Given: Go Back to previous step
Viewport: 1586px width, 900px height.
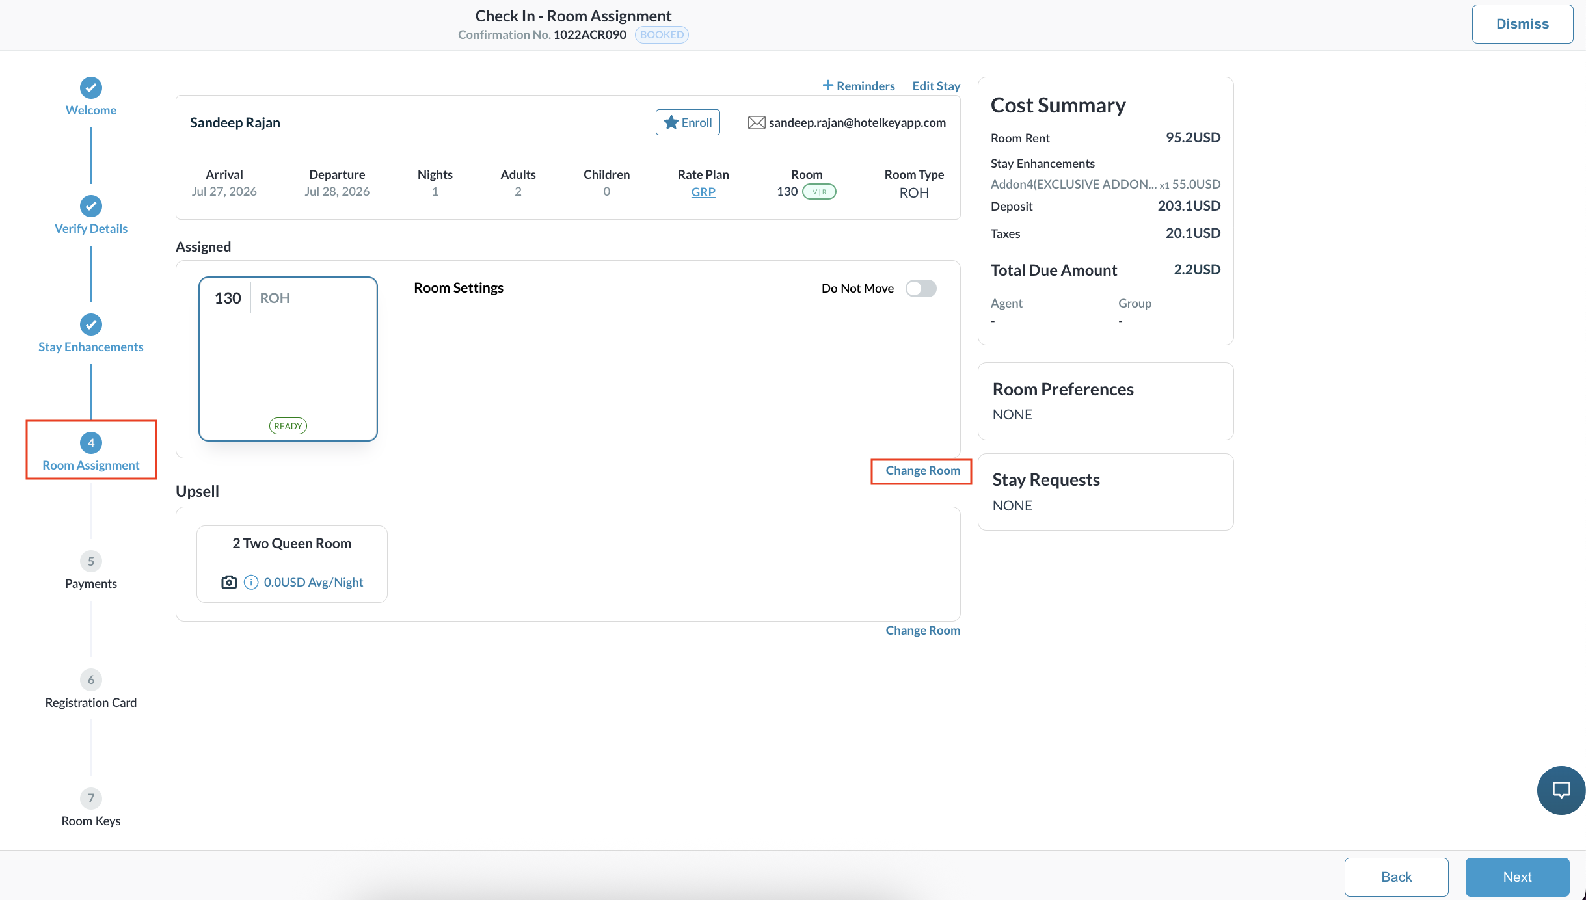Looking at the screenshot, I should point(1396,877).
